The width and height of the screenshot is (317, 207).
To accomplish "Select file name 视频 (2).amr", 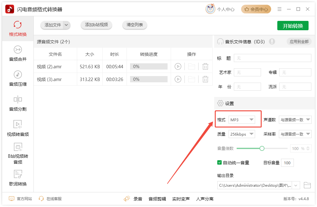I will pos(49,66).
